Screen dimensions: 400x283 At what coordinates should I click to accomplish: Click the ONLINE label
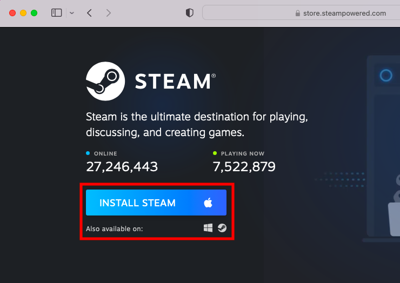point(105,153)
